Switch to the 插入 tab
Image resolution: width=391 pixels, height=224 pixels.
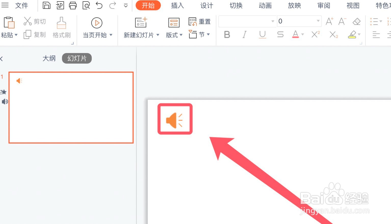177,6
